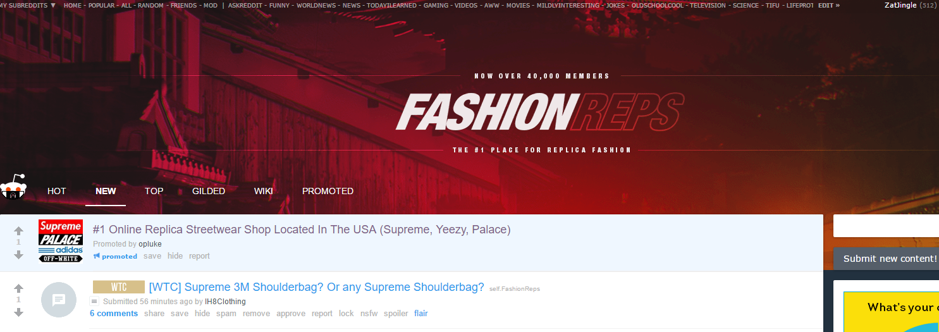Click the Submit new content button
Image resolution: width=939 pixels, height=332 pixels.
(x=886, y=259)
